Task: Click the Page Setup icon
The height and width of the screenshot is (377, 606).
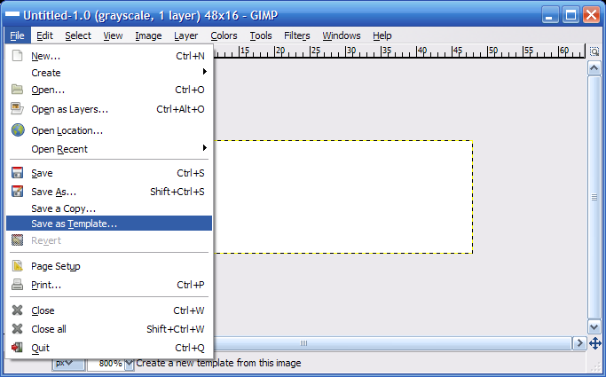Action: [17, 266]
